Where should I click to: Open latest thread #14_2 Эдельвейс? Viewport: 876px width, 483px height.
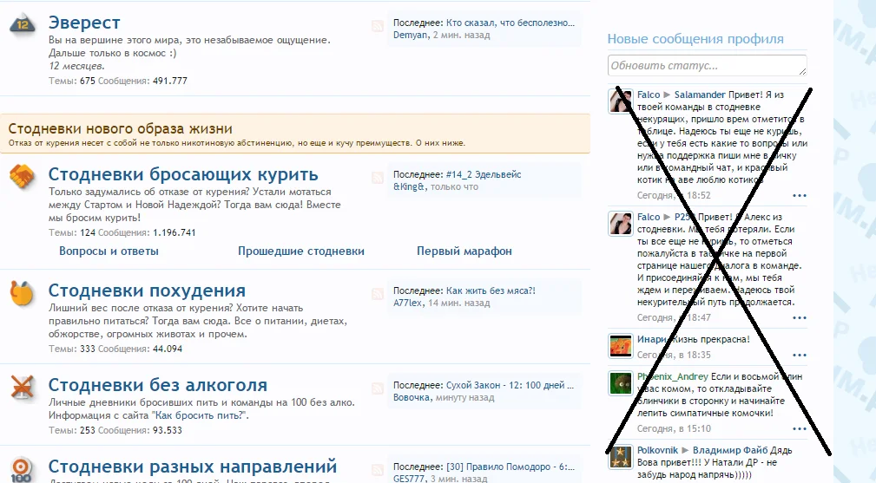point(484,174)
